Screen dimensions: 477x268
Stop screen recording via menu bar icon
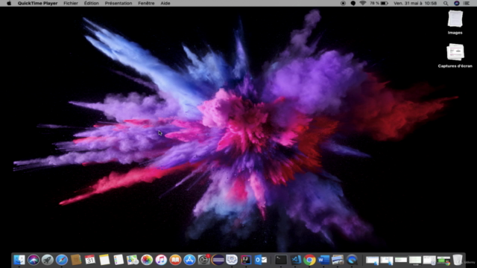pos(343,3)
